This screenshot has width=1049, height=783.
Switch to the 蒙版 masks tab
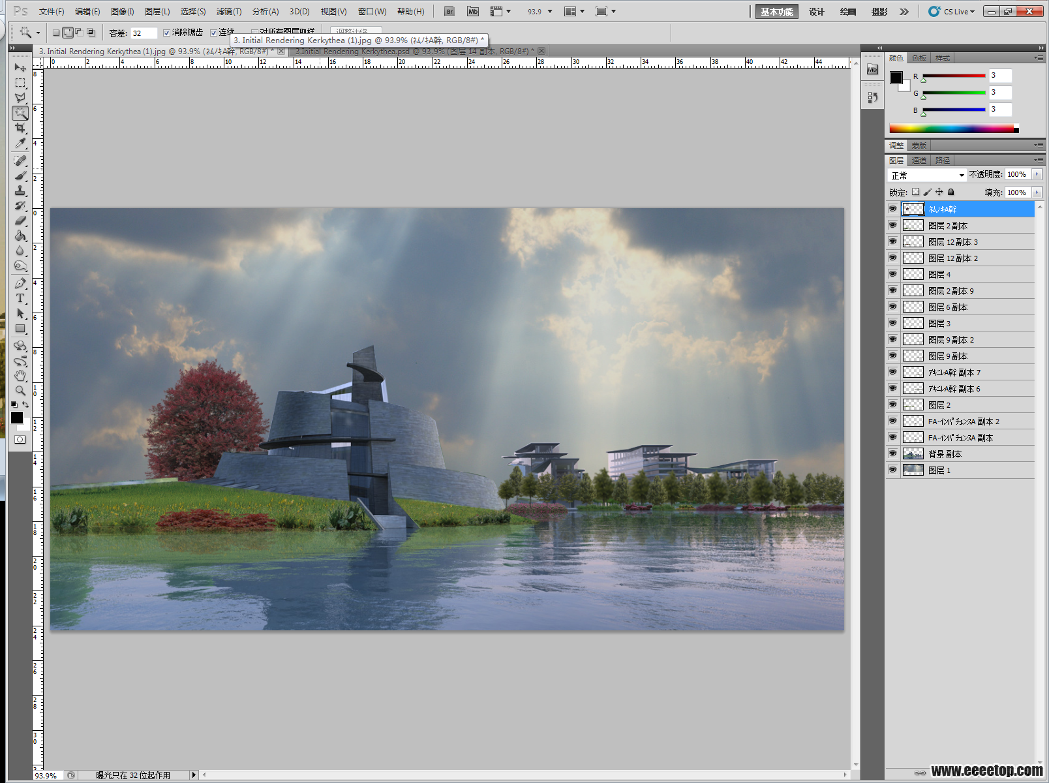click(x=919, y=146)
